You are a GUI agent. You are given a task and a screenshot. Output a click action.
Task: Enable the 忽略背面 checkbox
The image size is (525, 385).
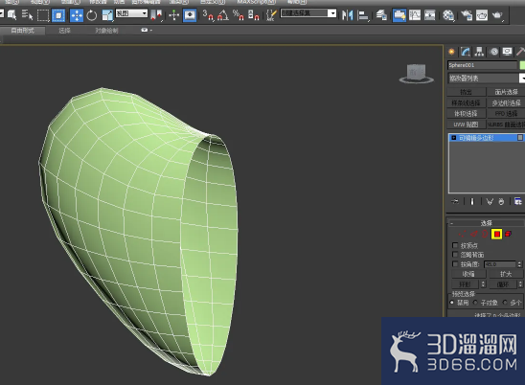pos(455,255)
